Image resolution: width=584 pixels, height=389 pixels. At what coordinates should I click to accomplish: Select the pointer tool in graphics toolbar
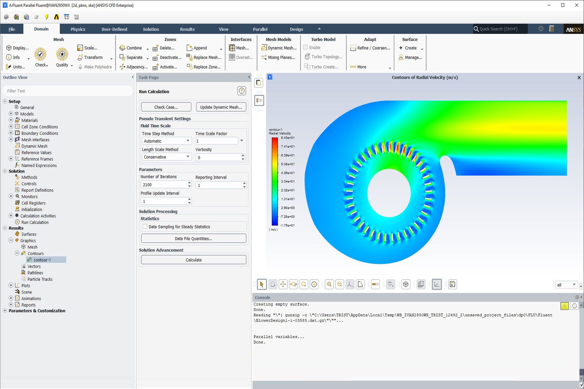[x=262, y=284]
